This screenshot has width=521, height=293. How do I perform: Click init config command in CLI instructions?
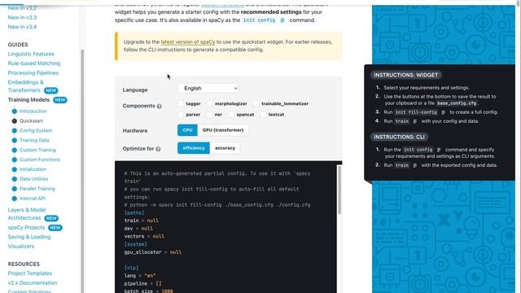point(418,150)
